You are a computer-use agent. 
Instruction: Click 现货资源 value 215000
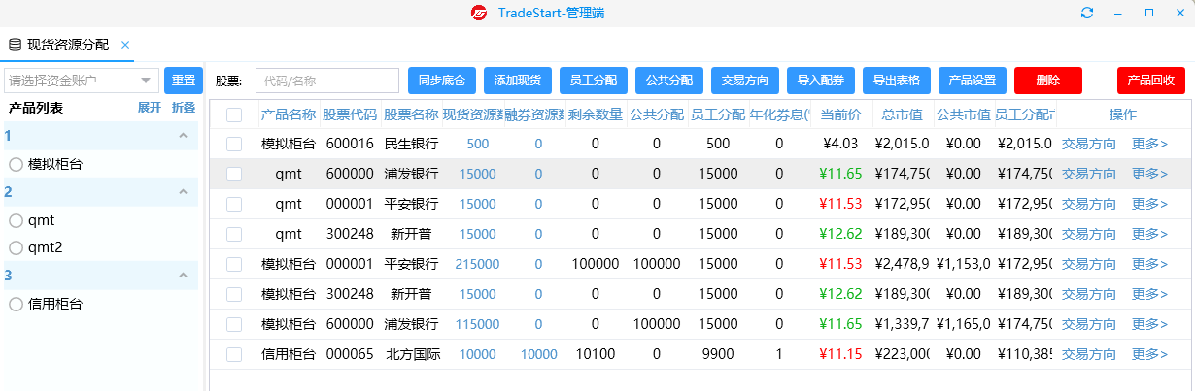[478, 264]
